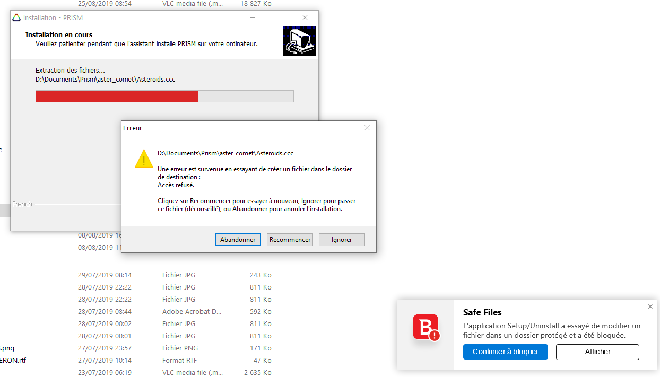Click Continuer à bloquer in Safe Files
The width and height of the screenshot is (660, 377).
(x=505, y=352)
